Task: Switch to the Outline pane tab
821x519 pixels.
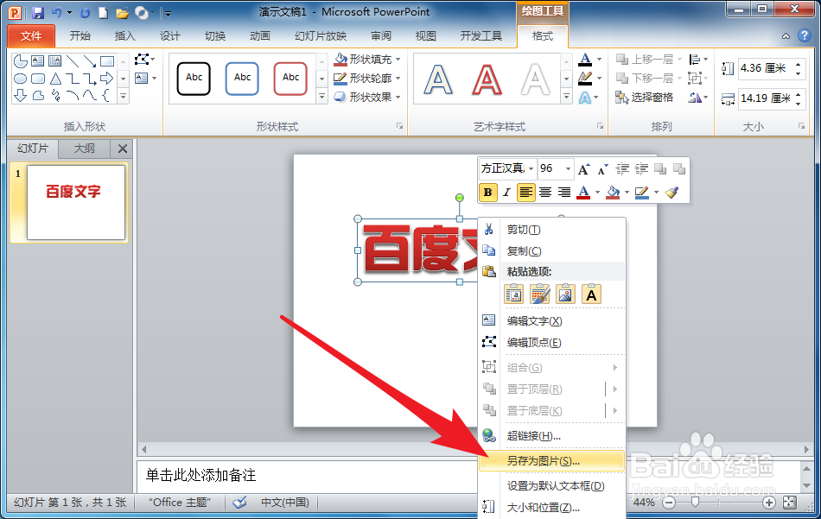Action: [x=85, y=149]
